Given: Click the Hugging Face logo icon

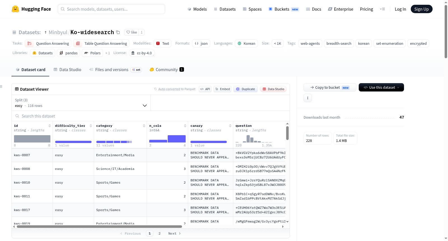Looking at the screenshot, I should pyautogui.click(x=15, y=9).
